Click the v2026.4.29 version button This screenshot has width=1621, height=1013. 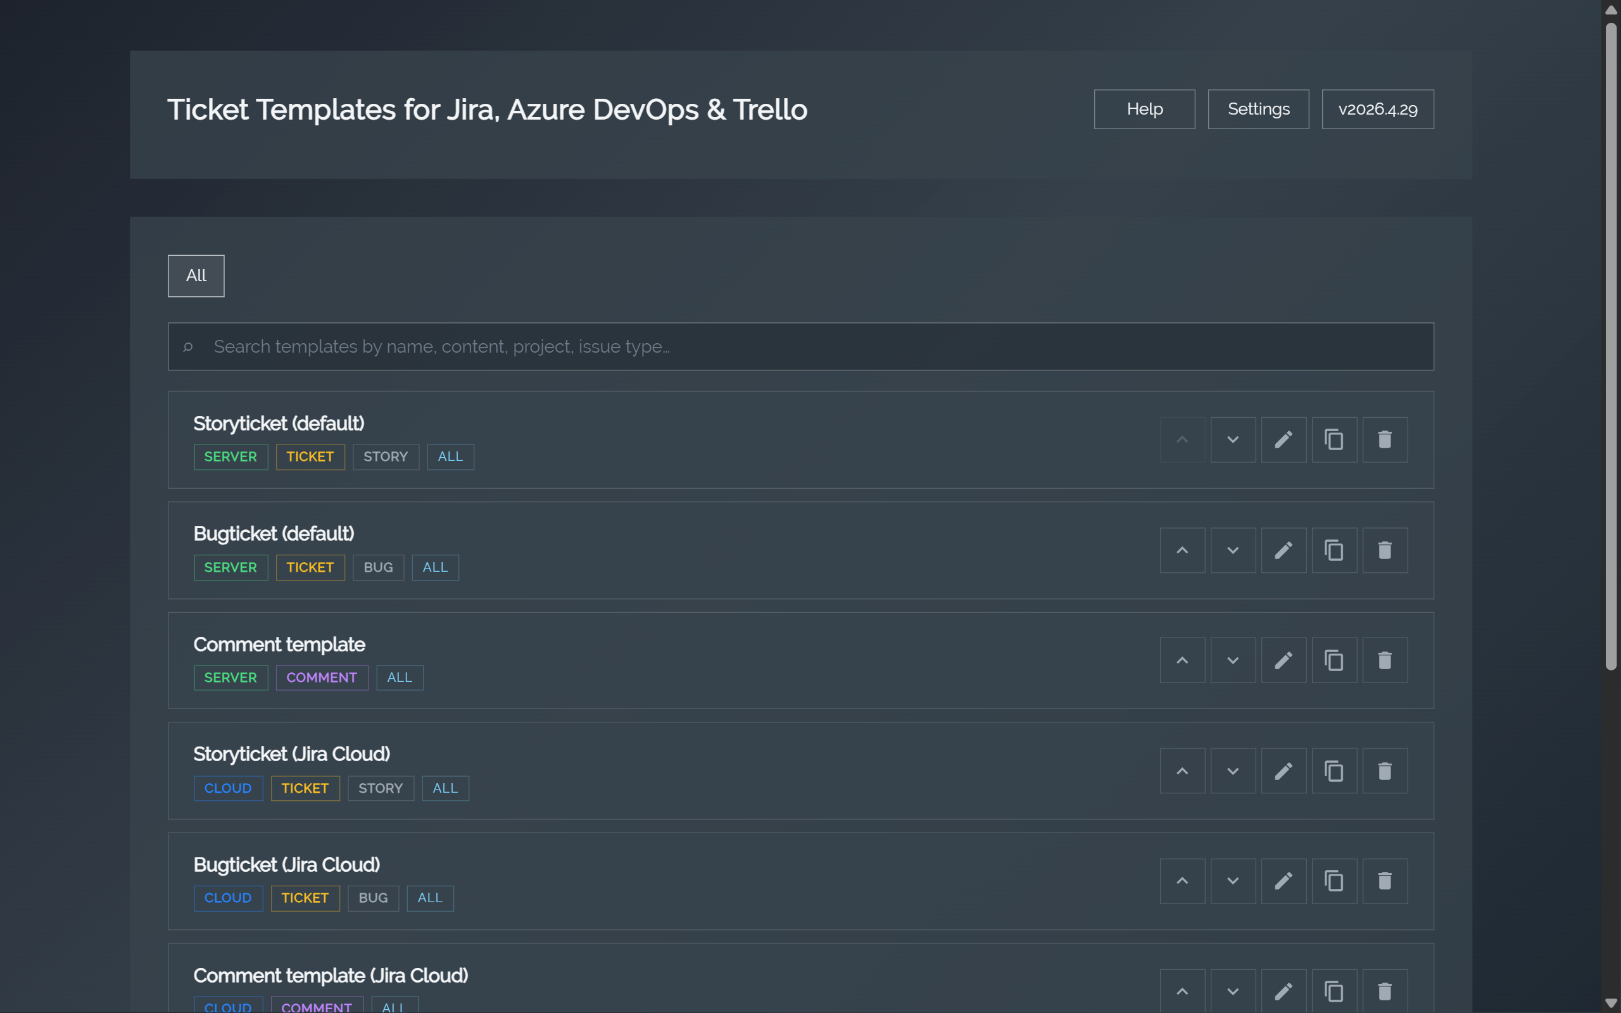[1378, 109]
